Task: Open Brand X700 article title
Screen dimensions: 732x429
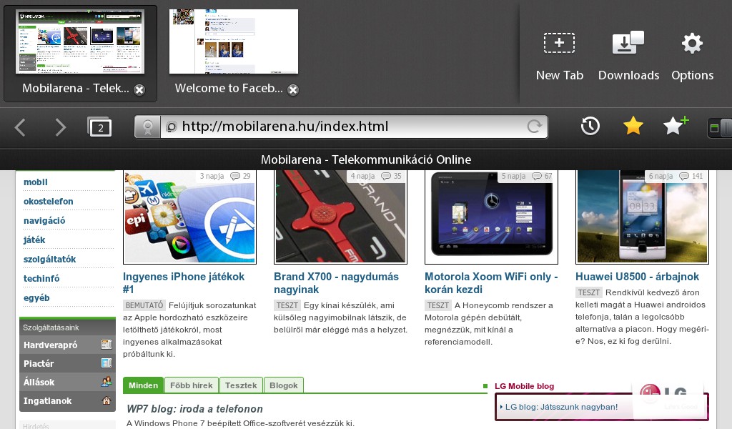Action: (x=336, y=283)
